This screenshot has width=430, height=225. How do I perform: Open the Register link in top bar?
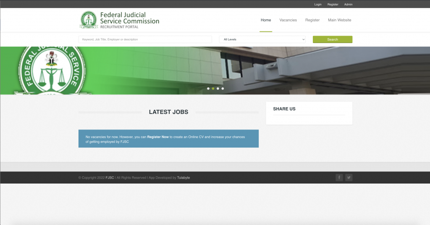coord(333,4)
